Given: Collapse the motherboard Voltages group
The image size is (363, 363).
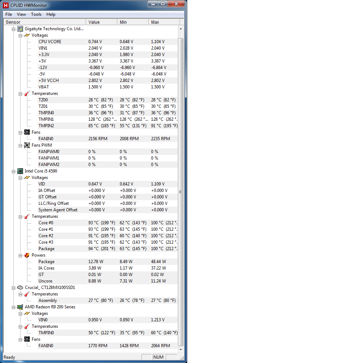Looking at the screenshot, I should coord(20,36).
